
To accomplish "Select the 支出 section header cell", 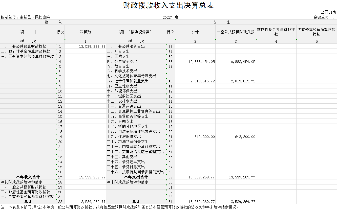I will pyautogui.click(x=222, y=22).
